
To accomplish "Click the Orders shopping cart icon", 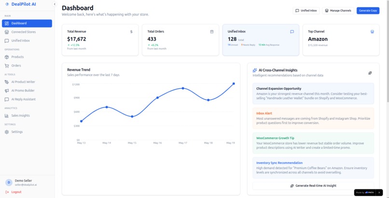I will pyautogui.click(x=7, y=66).
